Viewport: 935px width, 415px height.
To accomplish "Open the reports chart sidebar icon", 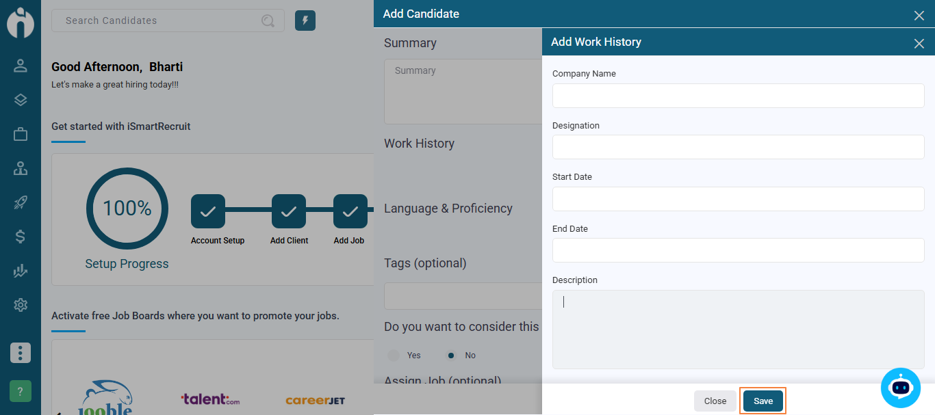I will 21,271.
